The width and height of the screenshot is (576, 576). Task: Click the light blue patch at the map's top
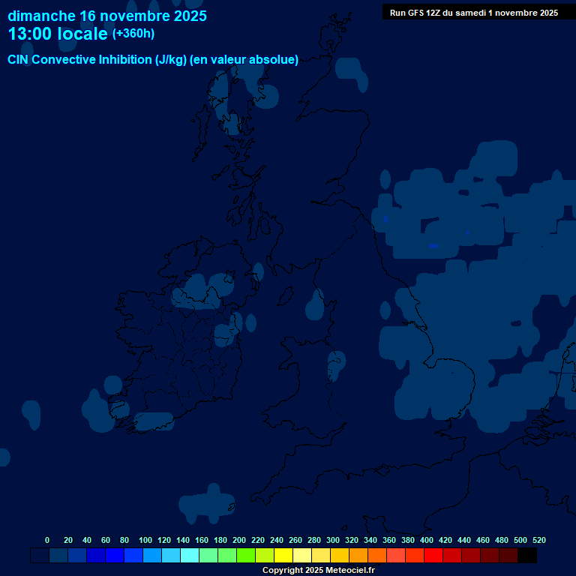point(352,72)
